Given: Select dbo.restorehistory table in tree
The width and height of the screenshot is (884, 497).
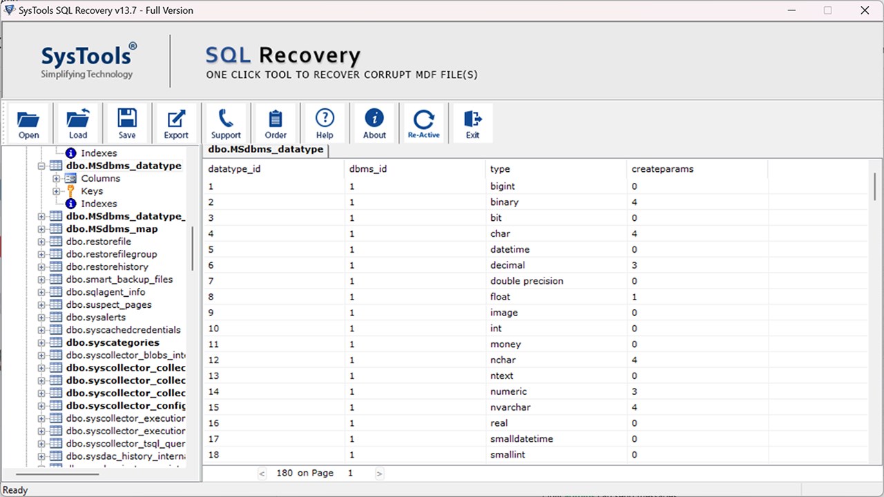Looking at the screenshot, I should 107,266.
